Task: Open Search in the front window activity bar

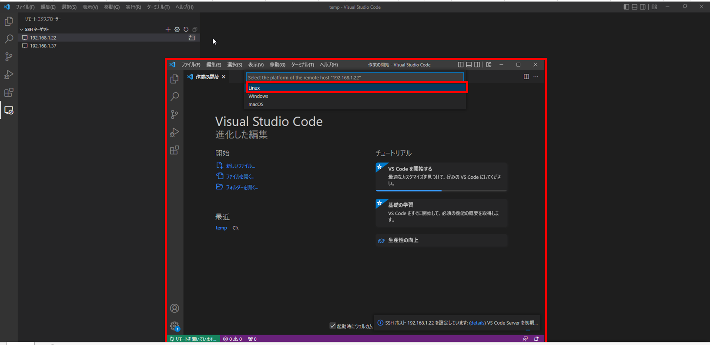Action: (174, 97)
